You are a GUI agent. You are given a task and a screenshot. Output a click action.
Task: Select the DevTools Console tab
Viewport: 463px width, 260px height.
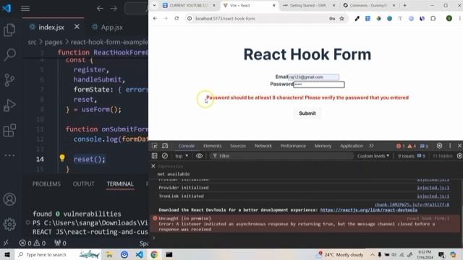click(187, 146)
